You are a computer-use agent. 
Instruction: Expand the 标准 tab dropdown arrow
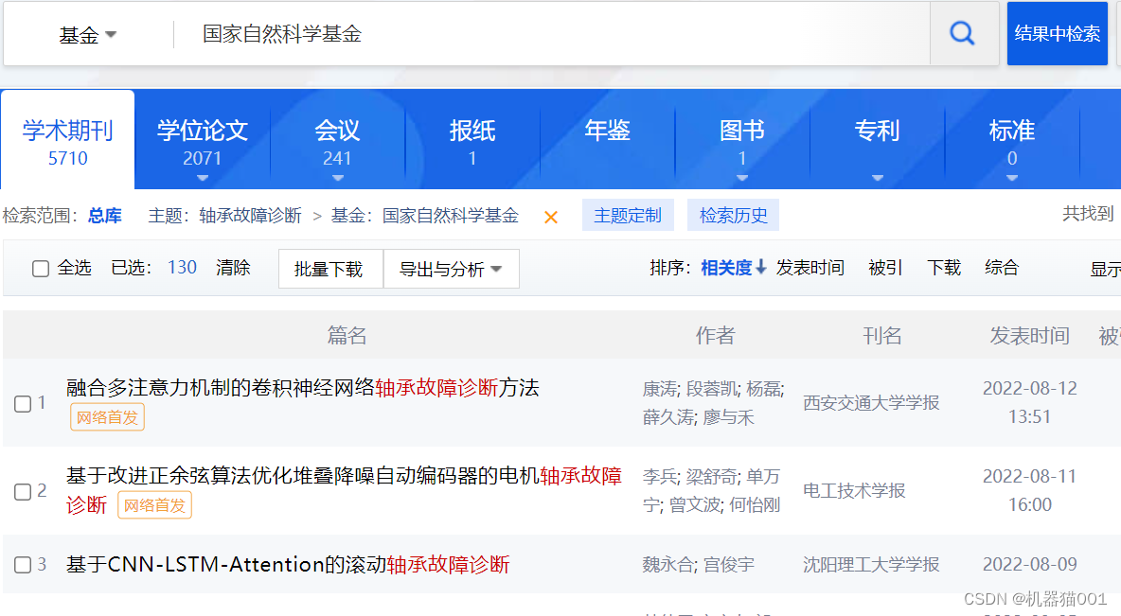click(x=1011, y=178)
